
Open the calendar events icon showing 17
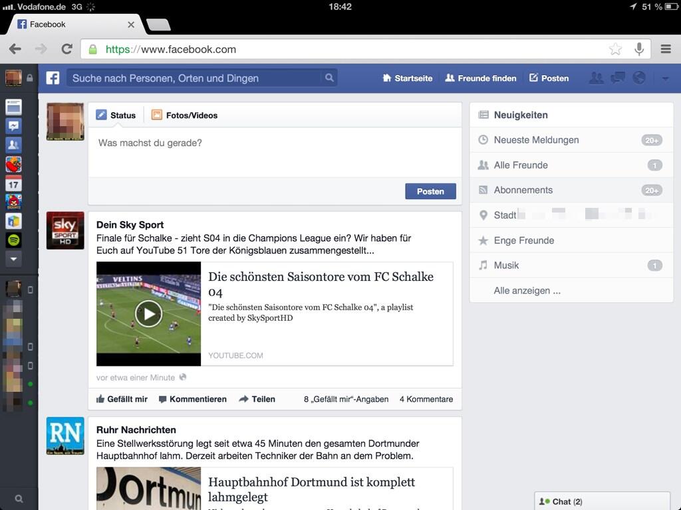(x=13, y=183)
